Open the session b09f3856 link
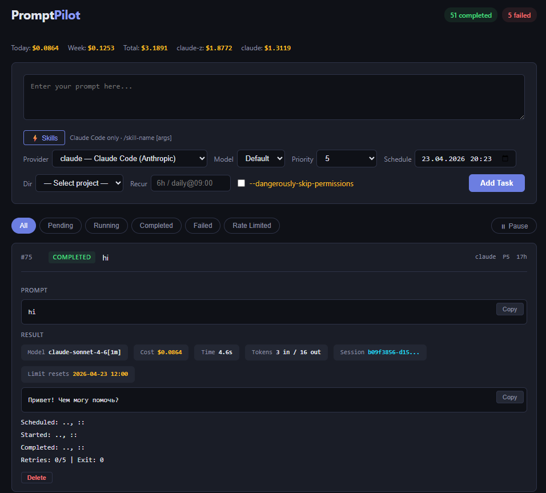Viewport: 546px width, 493px height. click(x=393, y=352)
